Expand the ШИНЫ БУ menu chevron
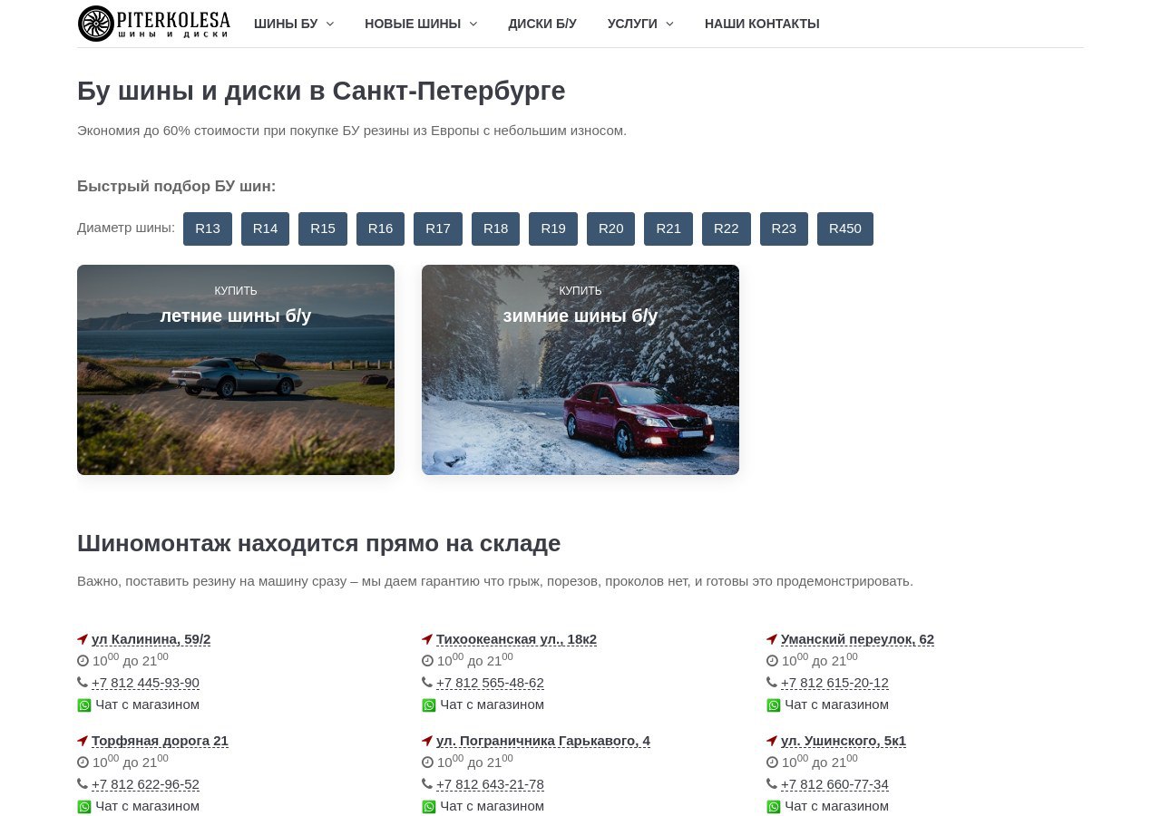This screenshot has height=816, width=1161. (x=329, y=24)
